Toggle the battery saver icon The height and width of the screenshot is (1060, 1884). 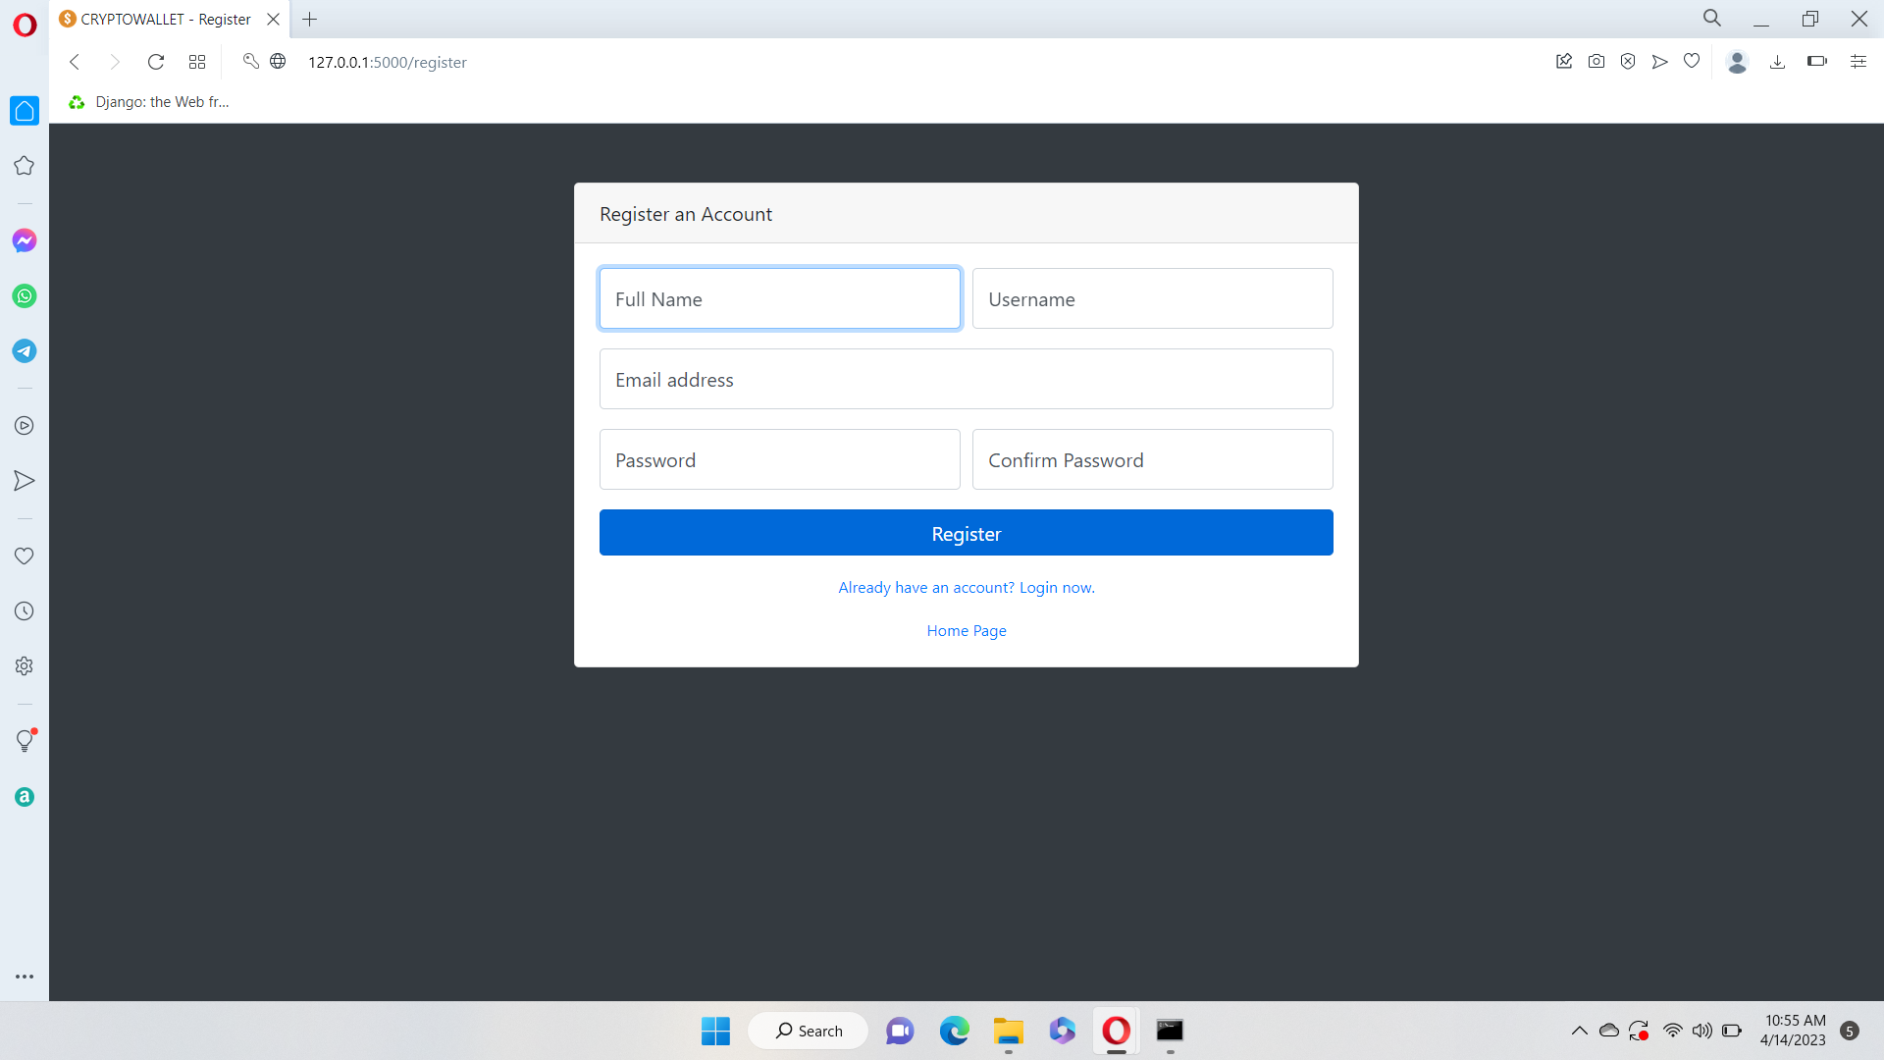[1815, 61]
